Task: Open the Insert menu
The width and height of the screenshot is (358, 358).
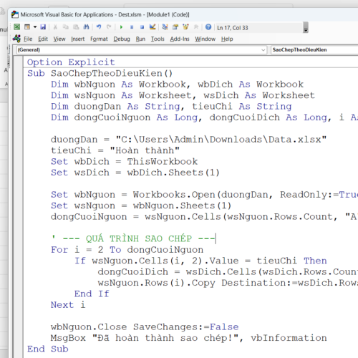Action: [78, 39]
